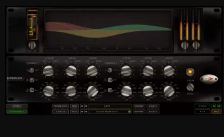Click the New bank button
The height and width of the screenshot is (137, 224).
[74, 106]
